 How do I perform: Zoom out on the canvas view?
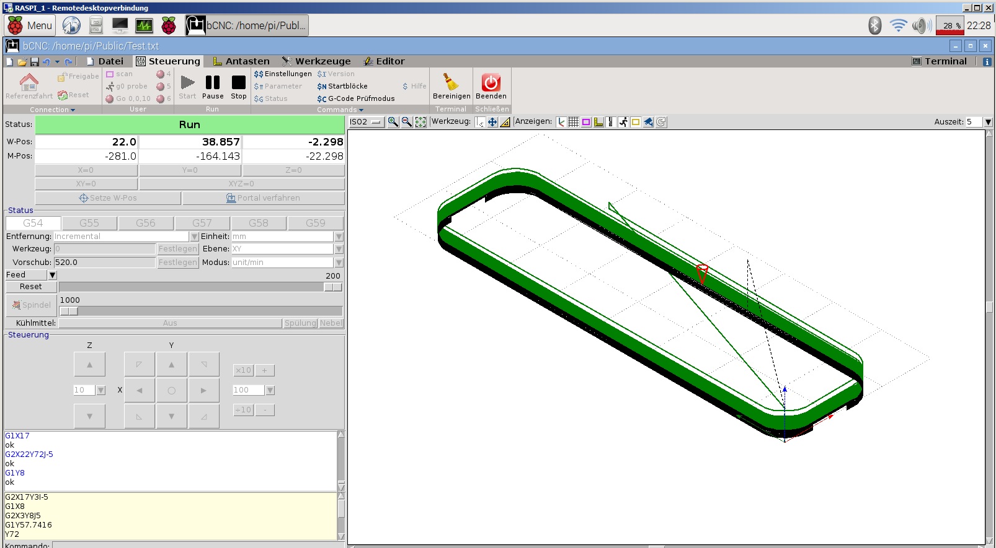(x=407, y=122)
